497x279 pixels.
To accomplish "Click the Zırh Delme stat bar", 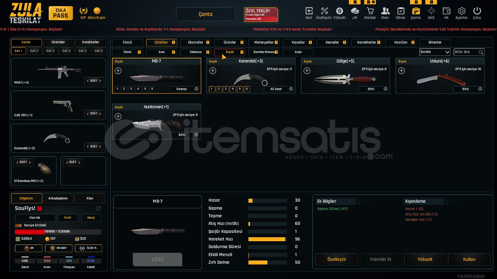I will pyautogui.click(x=267, y=262).
